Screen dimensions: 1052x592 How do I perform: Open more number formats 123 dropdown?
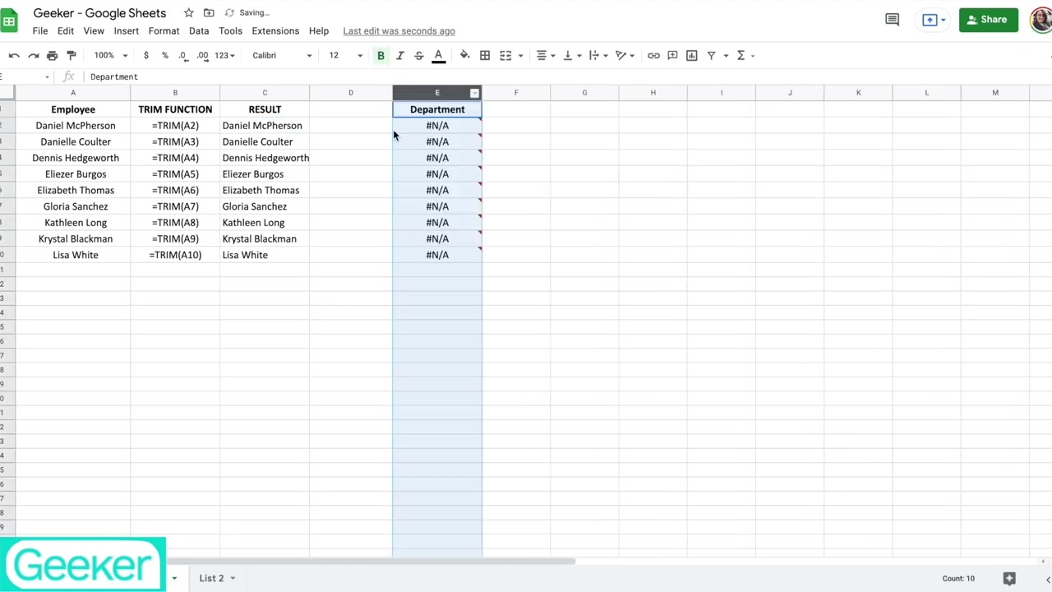pos(224,55)
